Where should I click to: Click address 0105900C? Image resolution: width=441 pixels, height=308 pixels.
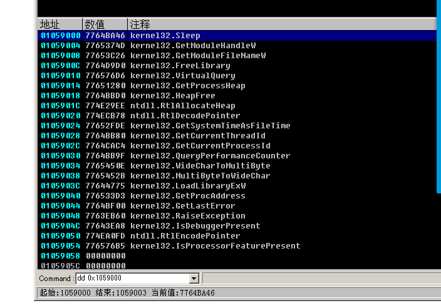click(61, 66)
